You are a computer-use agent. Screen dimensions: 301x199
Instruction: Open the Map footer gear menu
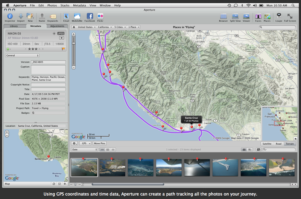click(65, 184)
